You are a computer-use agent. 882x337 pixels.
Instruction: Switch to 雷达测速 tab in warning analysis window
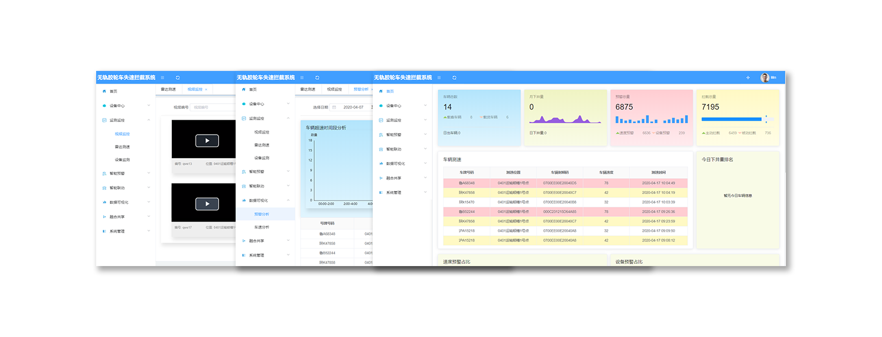point(308,89)
